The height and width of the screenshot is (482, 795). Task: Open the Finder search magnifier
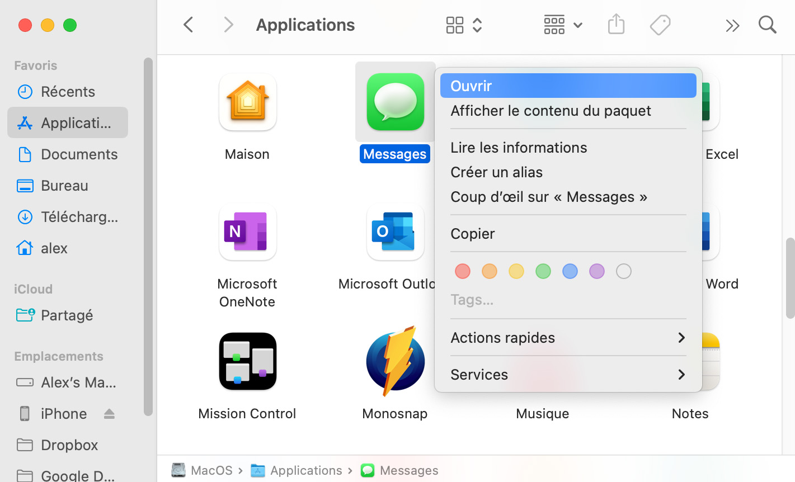point(768,25)
